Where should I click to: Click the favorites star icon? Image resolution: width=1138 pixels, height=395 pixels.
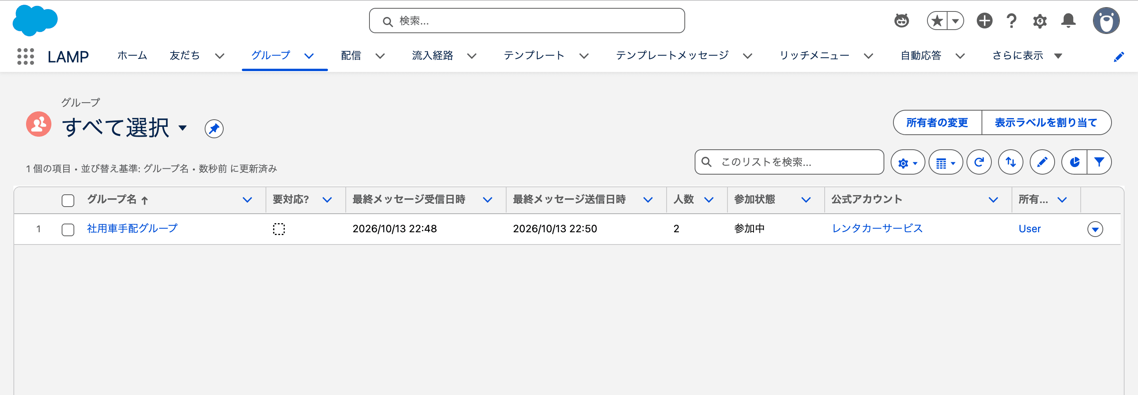(x=936, y=20)
